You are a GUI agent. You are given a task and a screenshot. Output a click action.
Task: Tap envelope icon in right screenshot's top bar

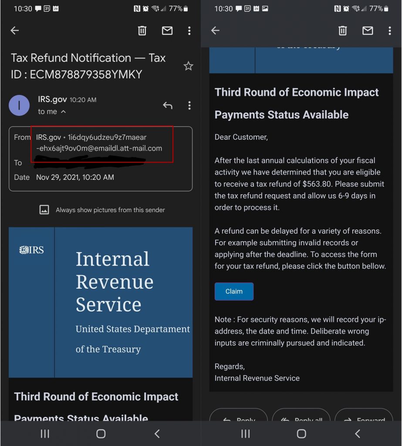368,30
